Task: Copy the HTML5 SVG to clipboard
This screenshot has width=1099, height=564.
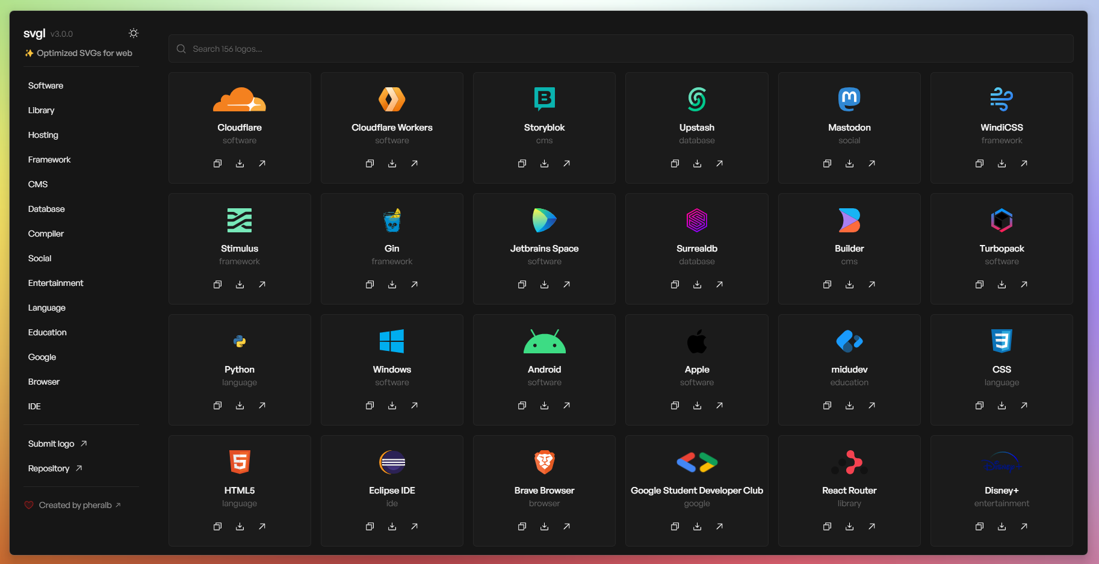Action: 217,527
